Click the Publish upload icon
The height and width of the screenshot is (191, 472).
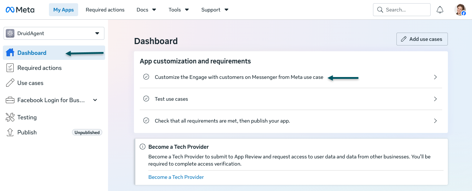[x=10, y=132]
